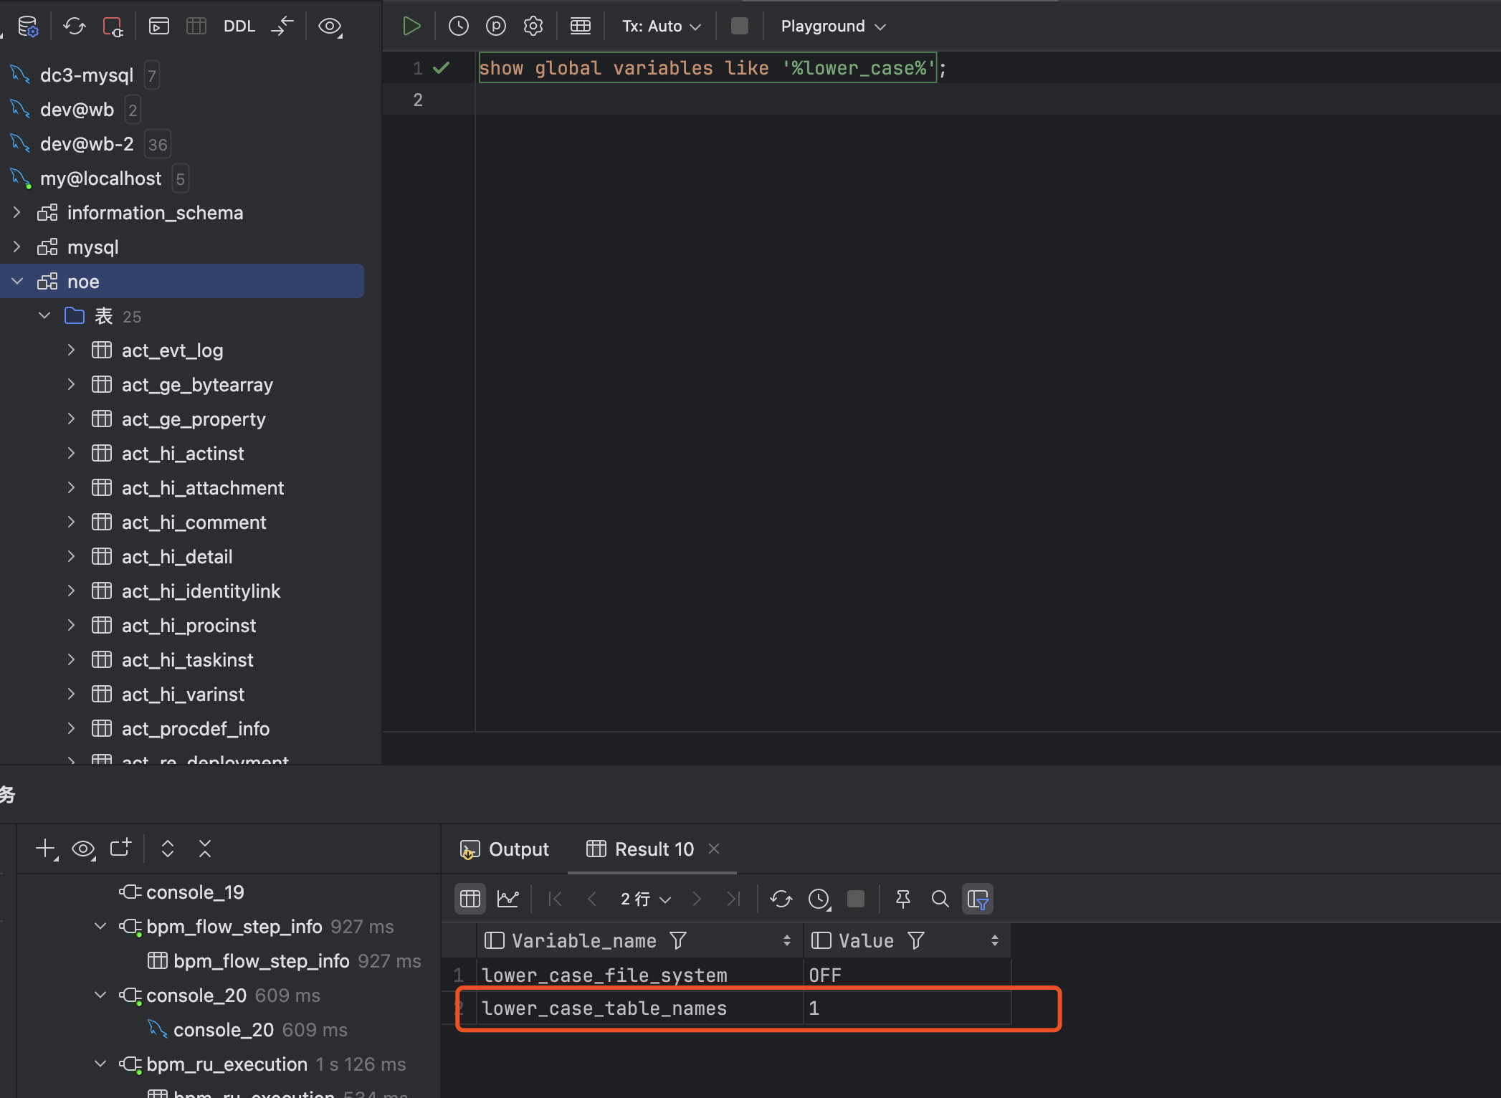Toggle the local filter icon in results toolbar

(x=978, y=899)
